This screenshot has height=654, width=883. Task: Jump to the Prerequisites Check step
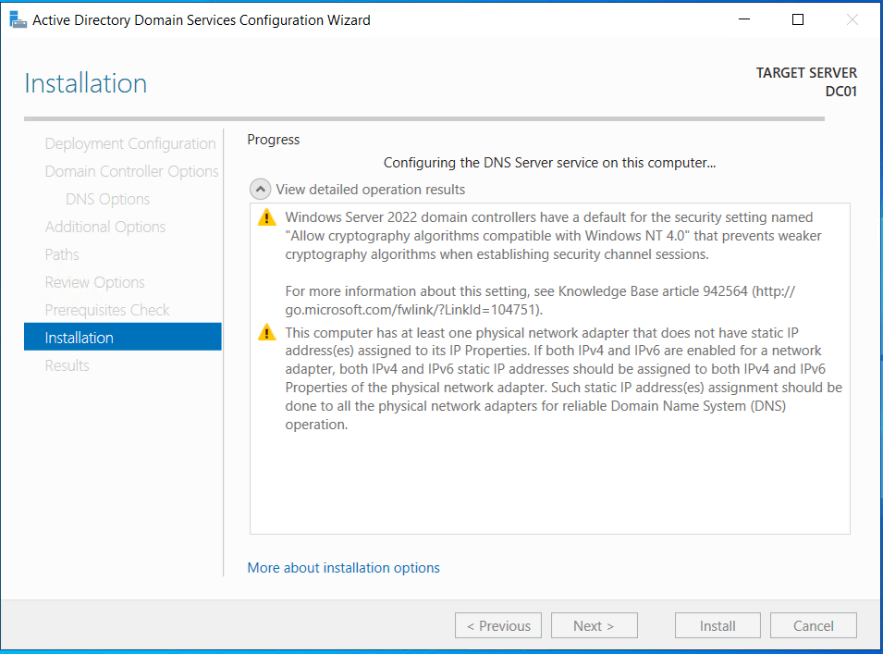pos(107,310)
